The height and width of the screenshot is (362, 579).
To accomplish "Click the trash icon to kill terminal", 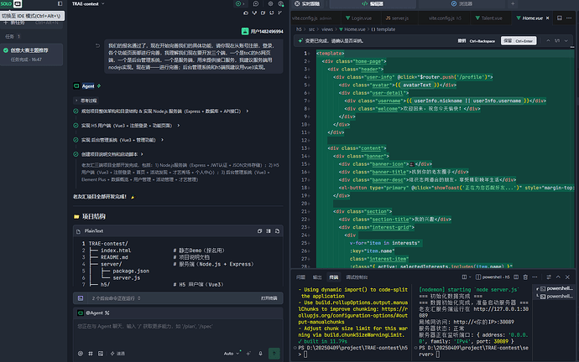I will click(525, 277).
